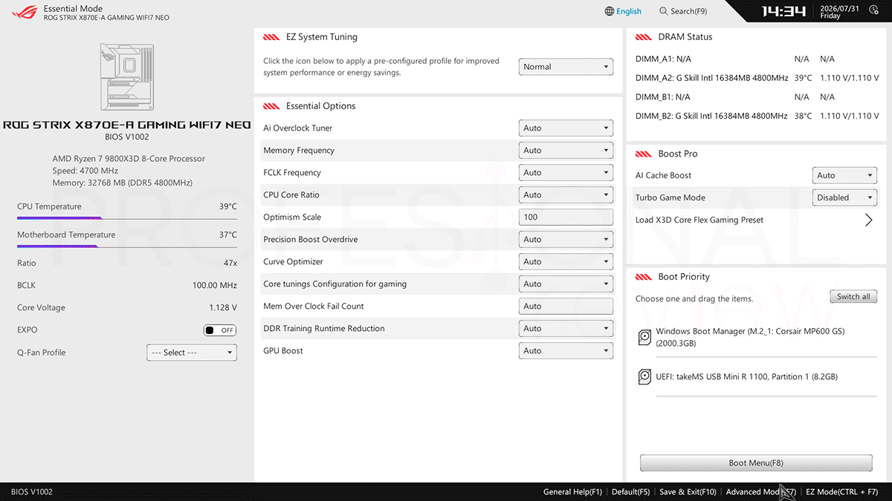Click the Switch all button
The image size is (892, 501).
coord(853,297)
